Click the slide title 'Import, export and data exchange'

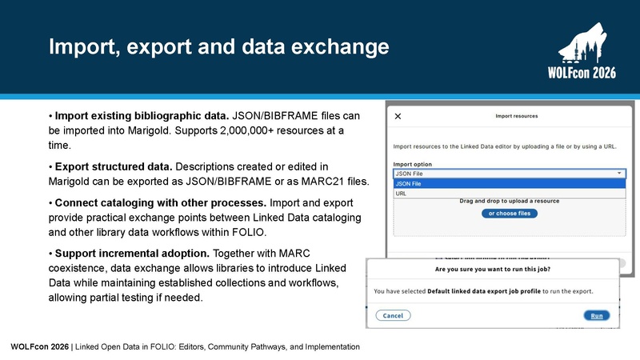(218, 46)
